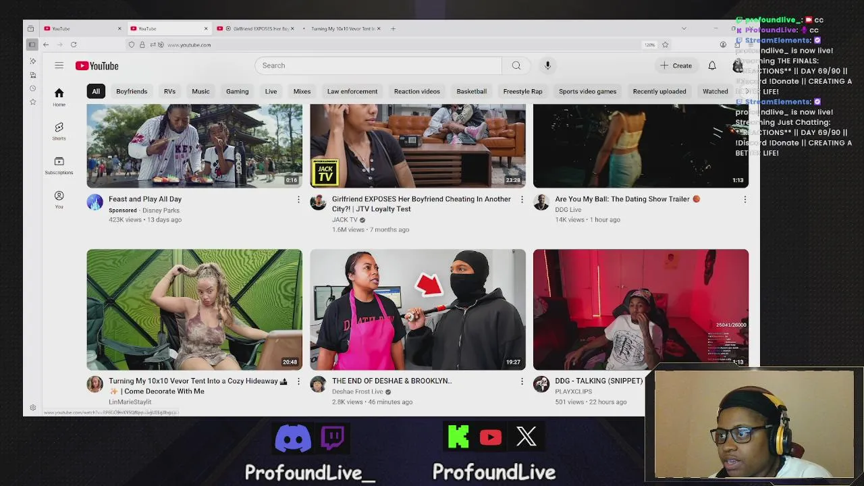Viewport: 864px width, 486px height.
Task: Select the RVs chip
Action: [169, 91]
